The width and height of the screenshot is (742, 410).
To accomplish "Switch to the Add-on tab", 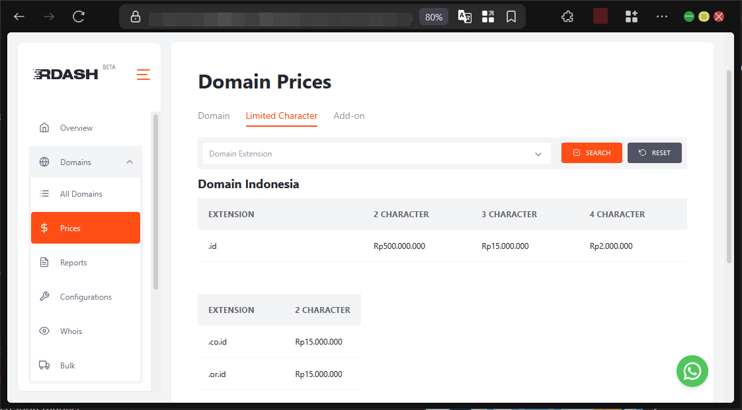I will [x=349, y=116].
